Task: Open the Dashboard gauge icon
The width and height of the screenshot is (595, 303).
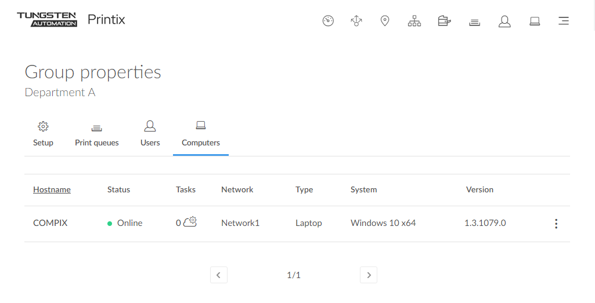Action: (x=328, y=21)
